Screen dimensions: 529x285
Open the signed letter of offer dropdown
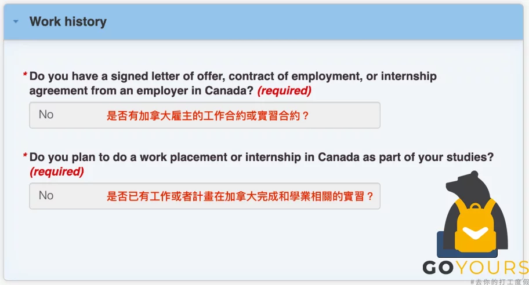(x=204, y=115)
